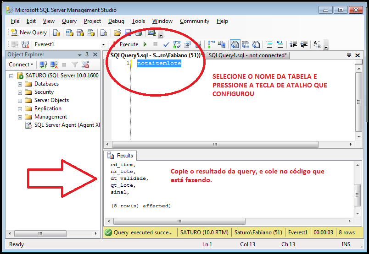The height and width of the screenshot is (254, 369).
Task: Open the Community menu
Action: tap(195, 21)
